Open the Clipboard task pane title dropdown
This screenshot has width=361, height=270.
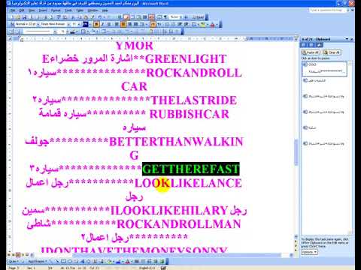[x=347, y=39]
